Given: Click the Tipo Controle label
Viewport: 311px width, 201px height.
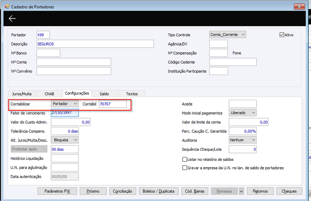Looking at the screenshot, I should (179, 35).
